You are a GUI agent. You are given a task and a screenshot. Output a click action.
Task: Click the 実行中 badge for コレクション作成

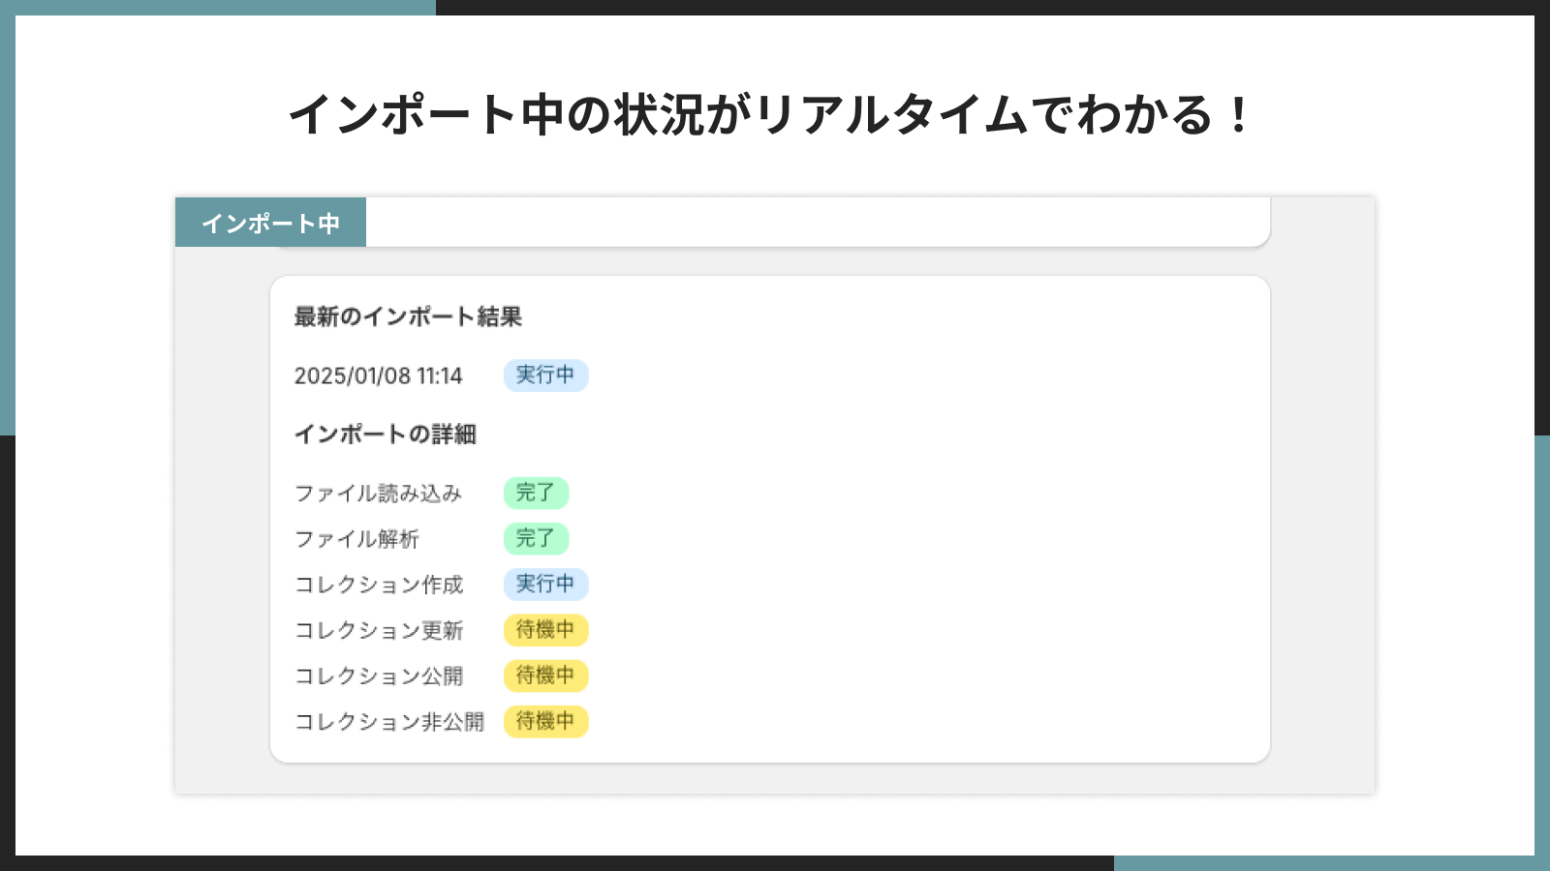pos(545,585)
